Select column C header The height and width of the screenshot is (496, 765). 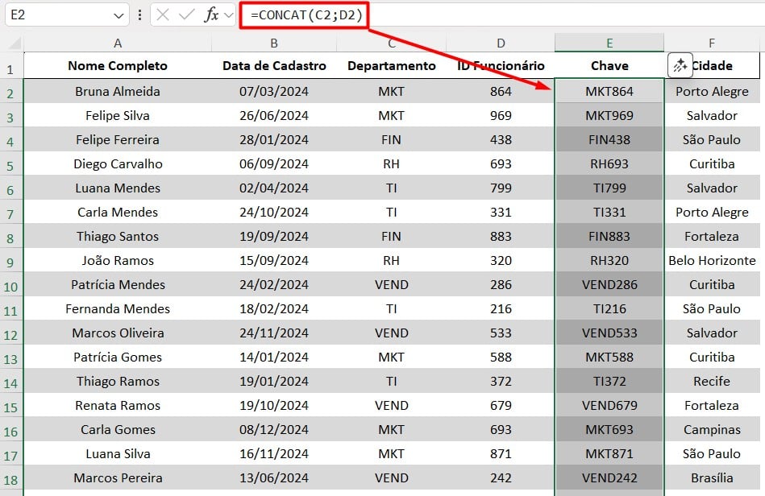point(391,43)
